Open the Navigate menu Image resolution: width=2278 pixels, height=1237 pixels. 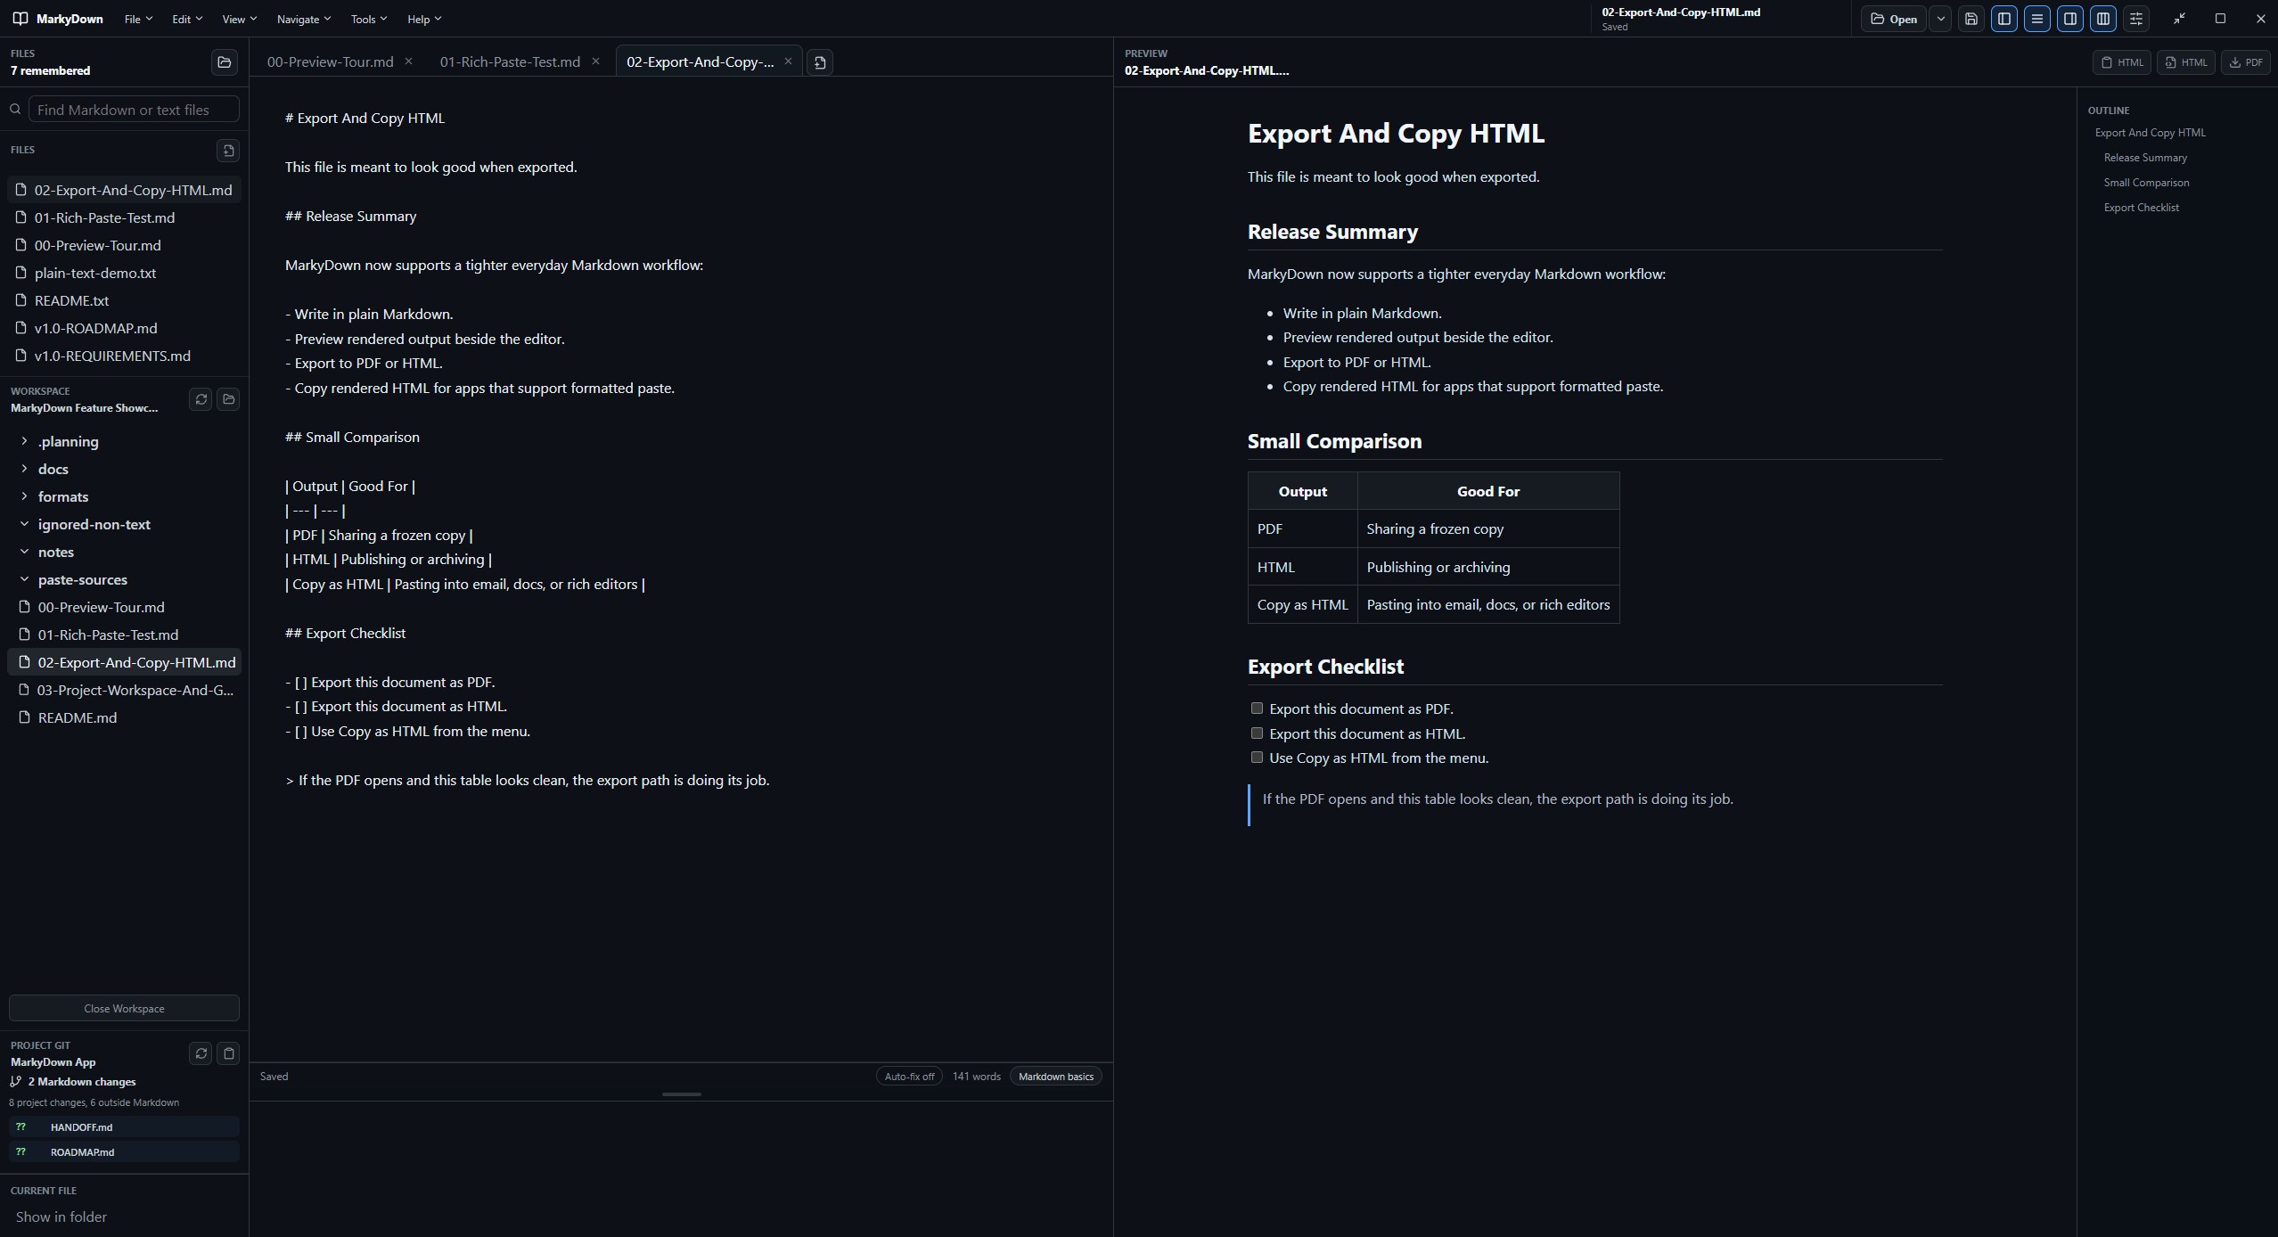pyautogui.click(x=304, y=19)
